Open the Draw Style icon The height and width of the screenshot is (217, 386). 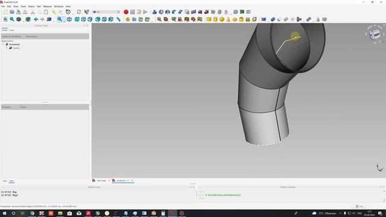19,19
